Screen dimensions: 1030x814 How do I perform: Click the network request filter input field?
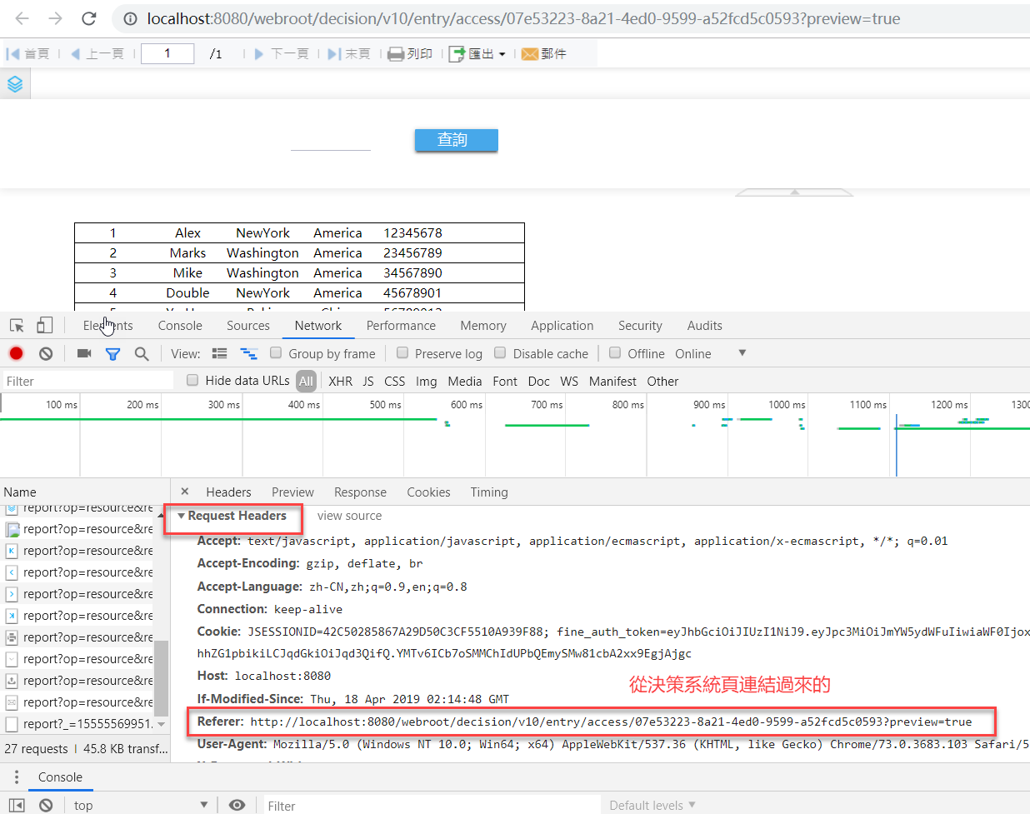coord(83,381)
